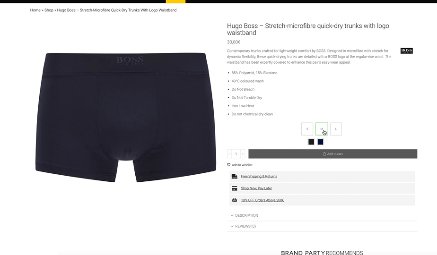Screen dimensions: 437x255
Task: Open Shop breadcrumb link
Action: pos(49,10)
